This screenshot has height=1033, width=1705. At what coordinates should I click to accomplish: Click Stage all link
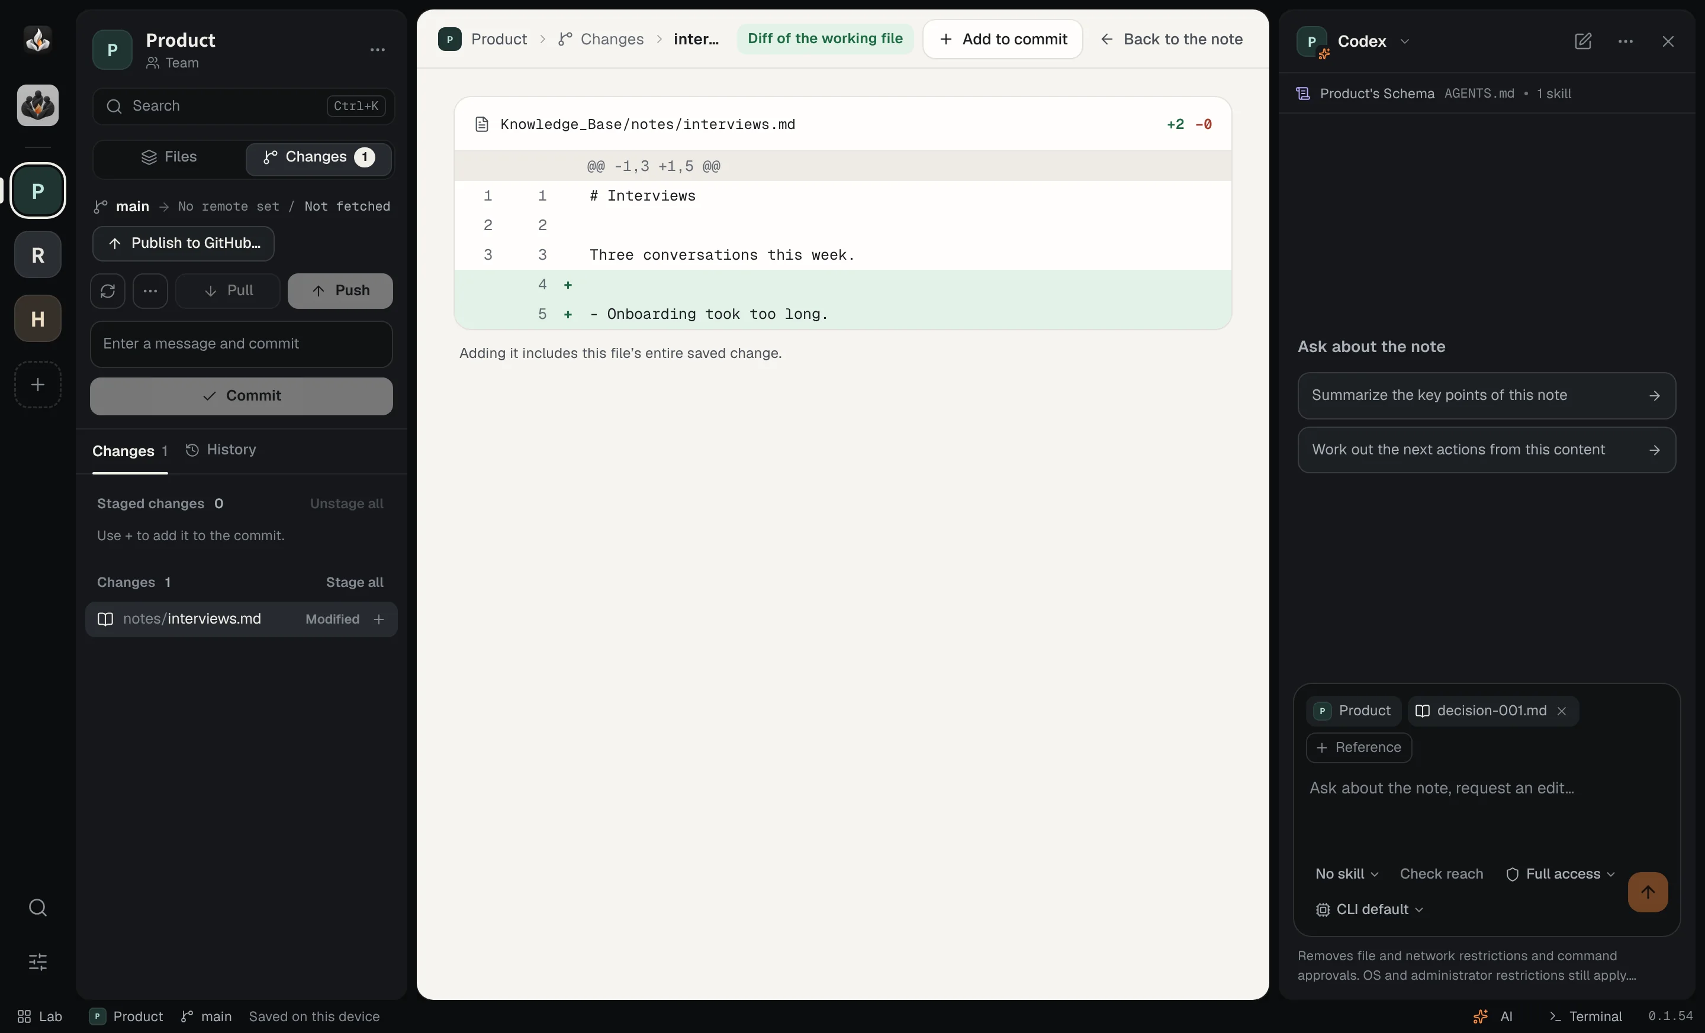354,582
